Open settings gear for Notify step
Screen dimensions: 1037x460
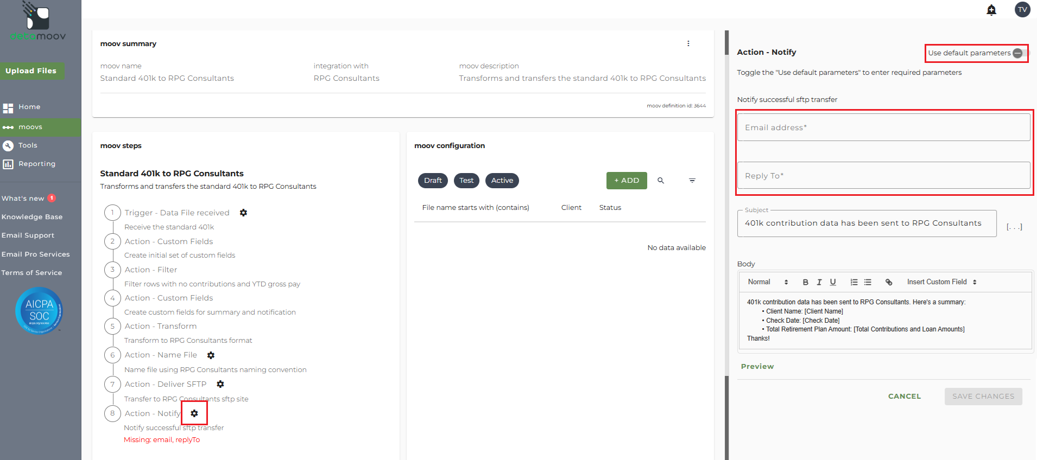pos(194,413)
